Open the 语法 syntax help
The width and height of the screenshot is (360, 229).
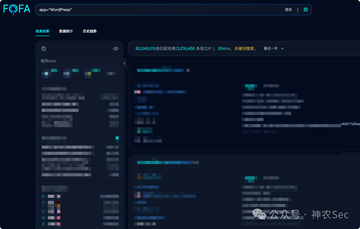[288, 10]
